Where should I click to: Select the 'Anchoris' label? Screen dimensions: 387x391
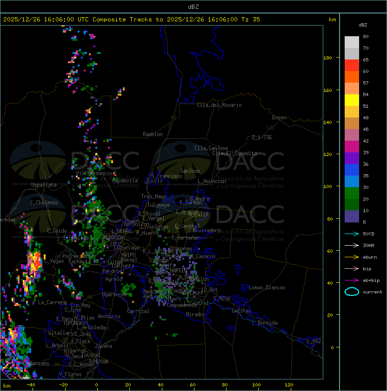[x=109, y=316]
